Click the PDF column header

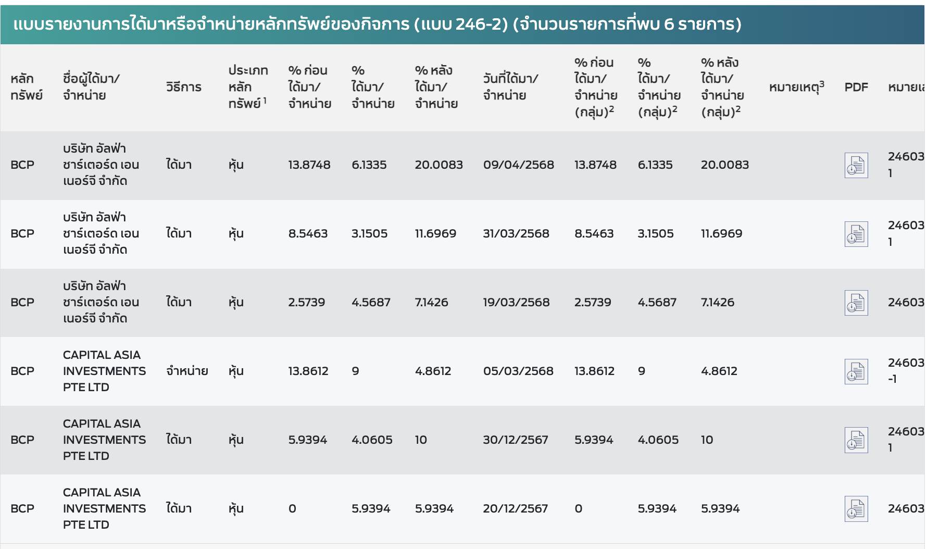[856, 87]
